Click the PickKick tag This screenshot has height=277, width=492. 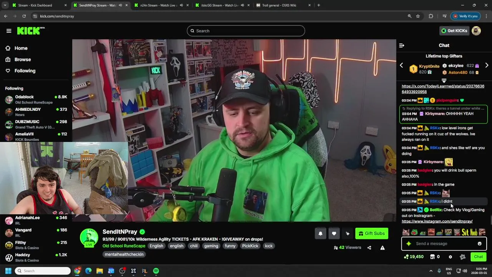(x=250, y=246)
